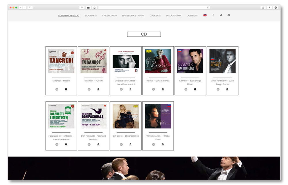This screenshot has height=185, width=288.
Task: Focus the browser address bar
Action: pyautogui.click(x=154, y=7)
